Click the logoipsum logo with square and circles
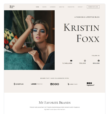The width and height of the screenshot is (109, 114). [x=90, y=84]
